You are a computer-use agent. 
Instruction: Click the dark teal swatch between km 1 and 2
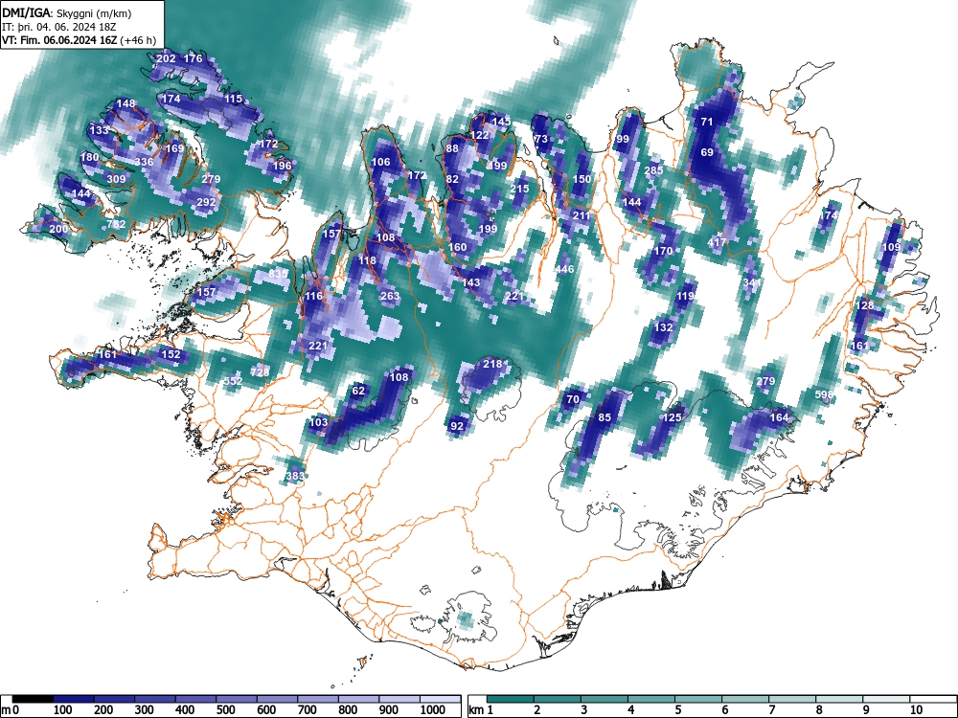(x=511, y=699)
